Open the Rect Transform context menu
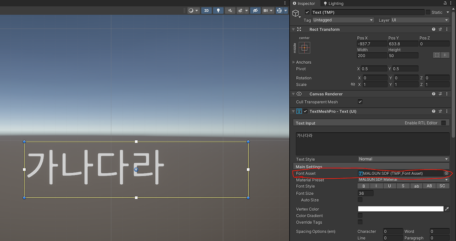Viewport: 456px width, 241px height. pos(447,29)
